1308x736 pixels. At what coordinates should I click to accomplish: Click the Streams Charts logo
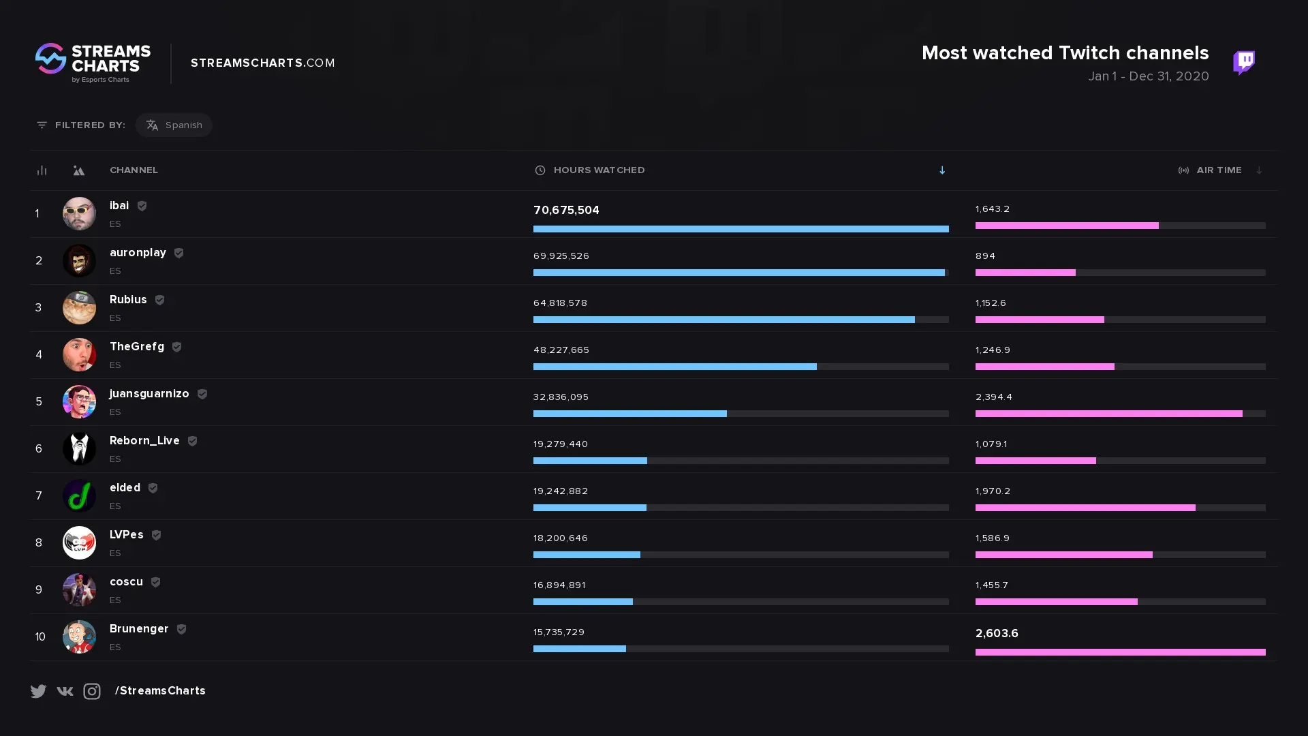click(x=93, y=63)
